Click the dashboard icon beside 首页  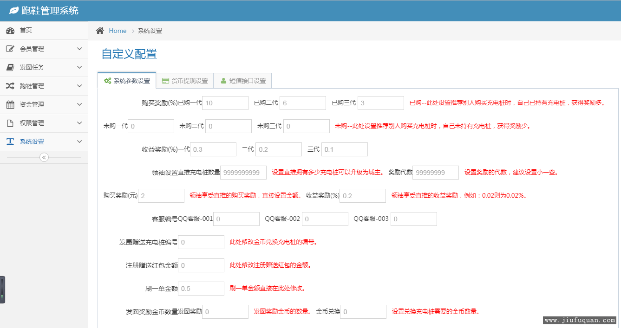click(10, 31)
